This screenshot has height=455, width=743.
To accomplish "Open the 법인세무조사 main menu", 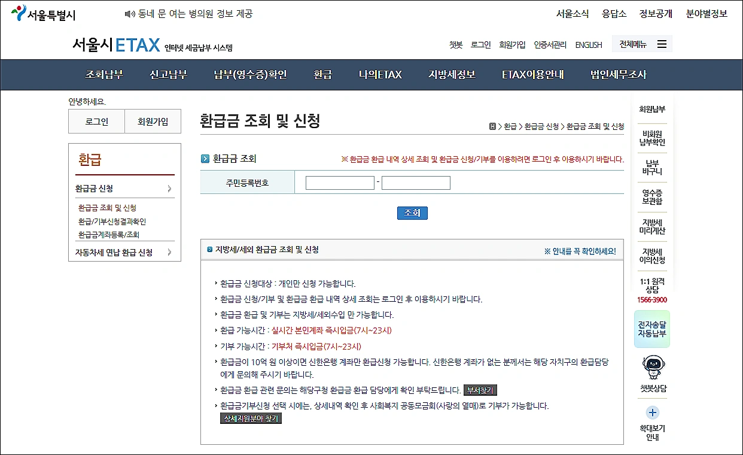I will (618, 75).
